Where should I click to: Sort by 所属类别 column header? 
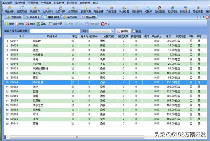pyautogui.click(x=109, y=36)
